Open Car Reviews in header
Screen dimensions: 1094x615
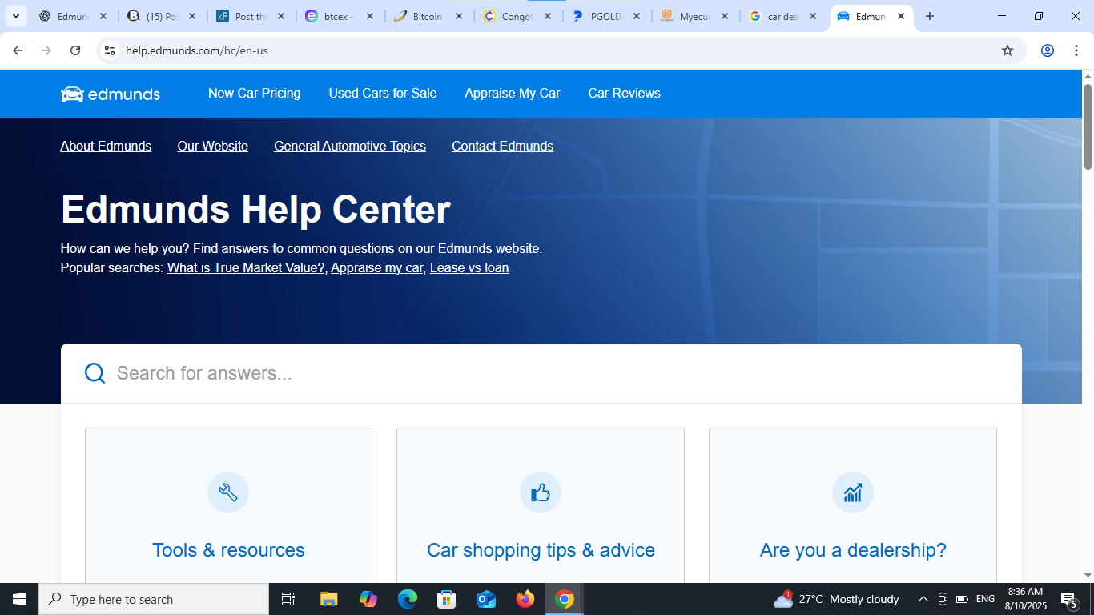point(625,94)
